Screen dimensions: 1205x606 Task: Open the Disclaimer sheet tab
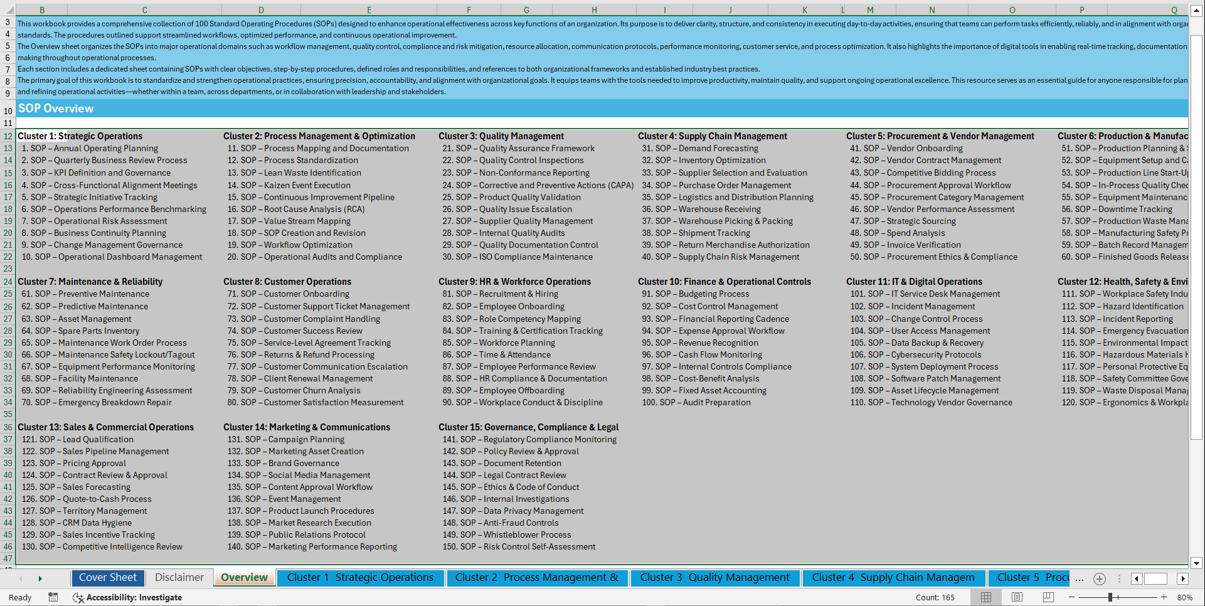tap(179, 577)
